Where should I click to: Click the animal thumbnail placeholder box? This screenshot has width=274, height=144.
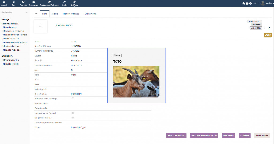(40, 26)
